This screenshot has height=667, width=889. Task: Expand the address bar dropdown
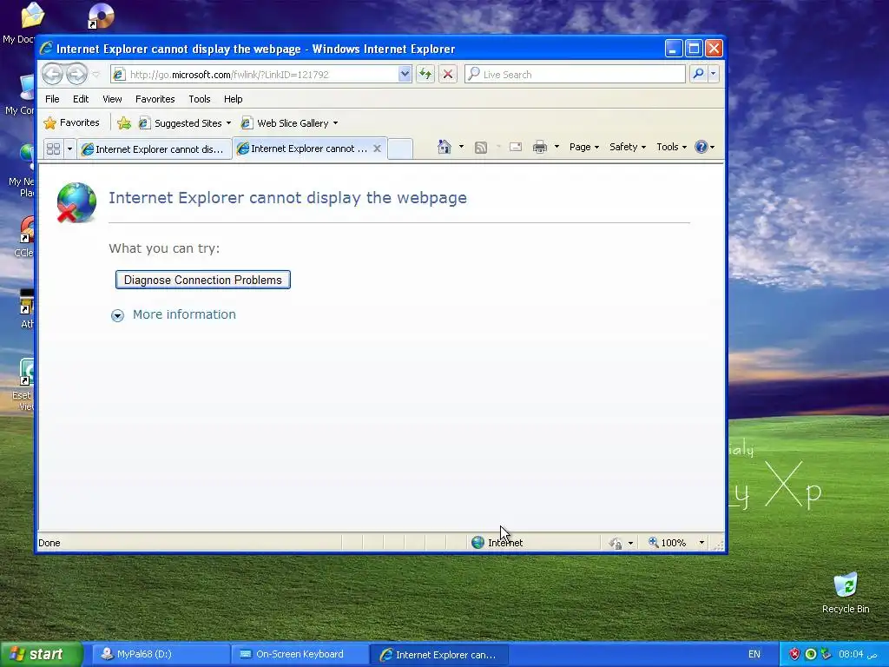[x=405, y=75]
